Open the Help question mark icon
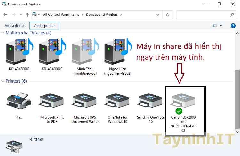The width and height of the screenshot is (240, 156). pyautogui.click(x=233, y=26)
